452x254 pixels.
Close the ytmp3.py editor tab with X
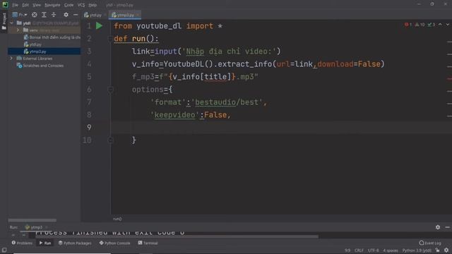point(138,15)
